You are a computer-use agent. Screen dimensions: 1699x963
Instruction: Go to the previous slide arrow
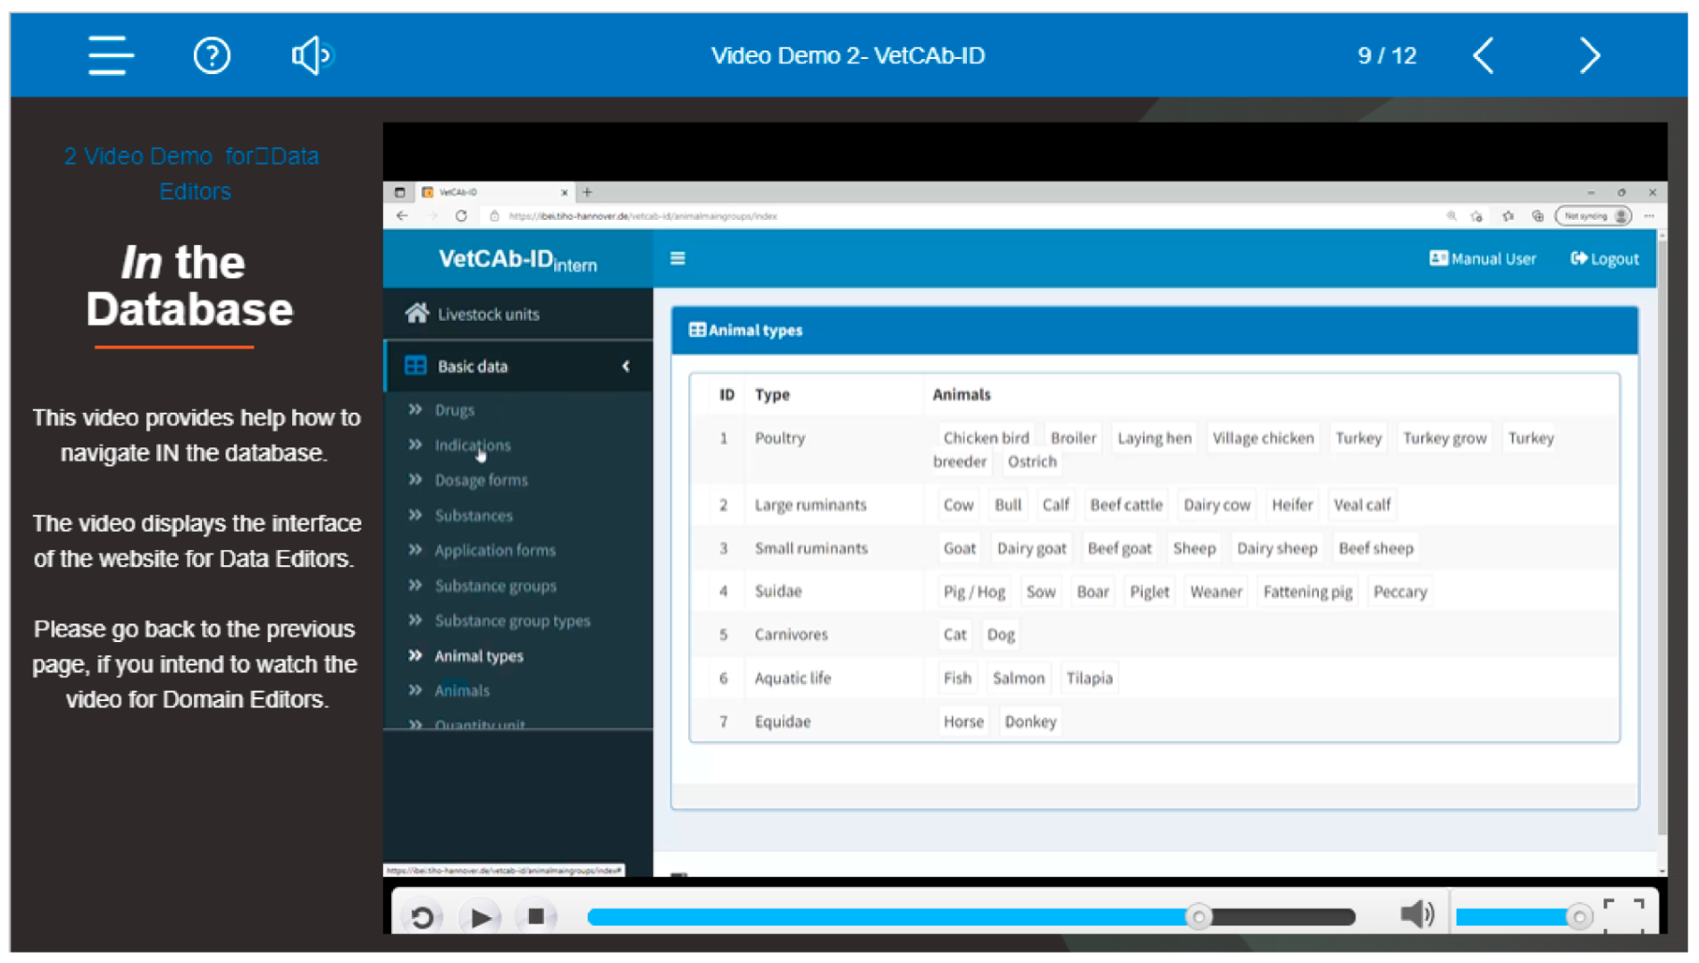coord(1484,55)
